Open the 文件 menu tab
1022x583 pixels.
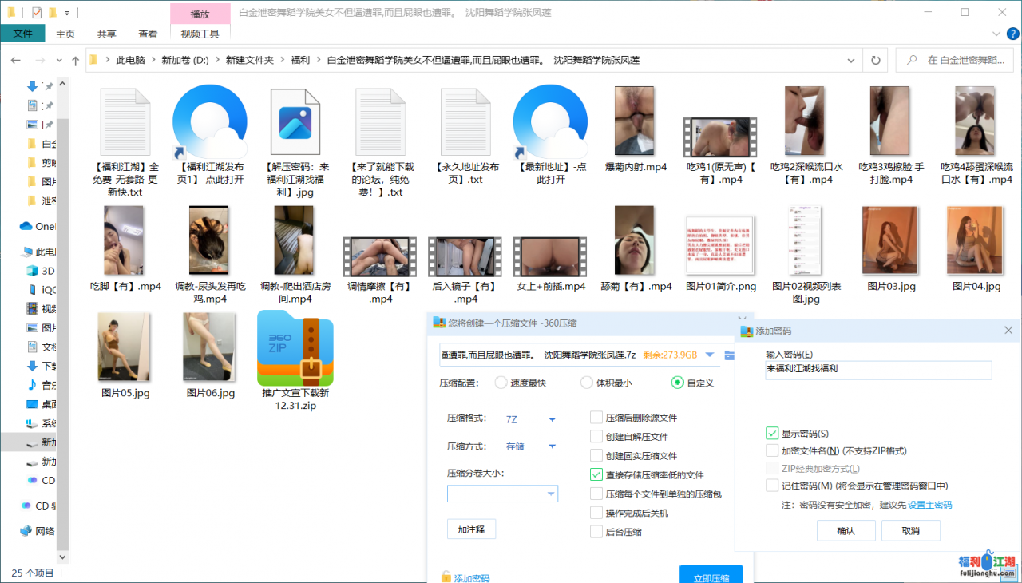coord(22,34)
